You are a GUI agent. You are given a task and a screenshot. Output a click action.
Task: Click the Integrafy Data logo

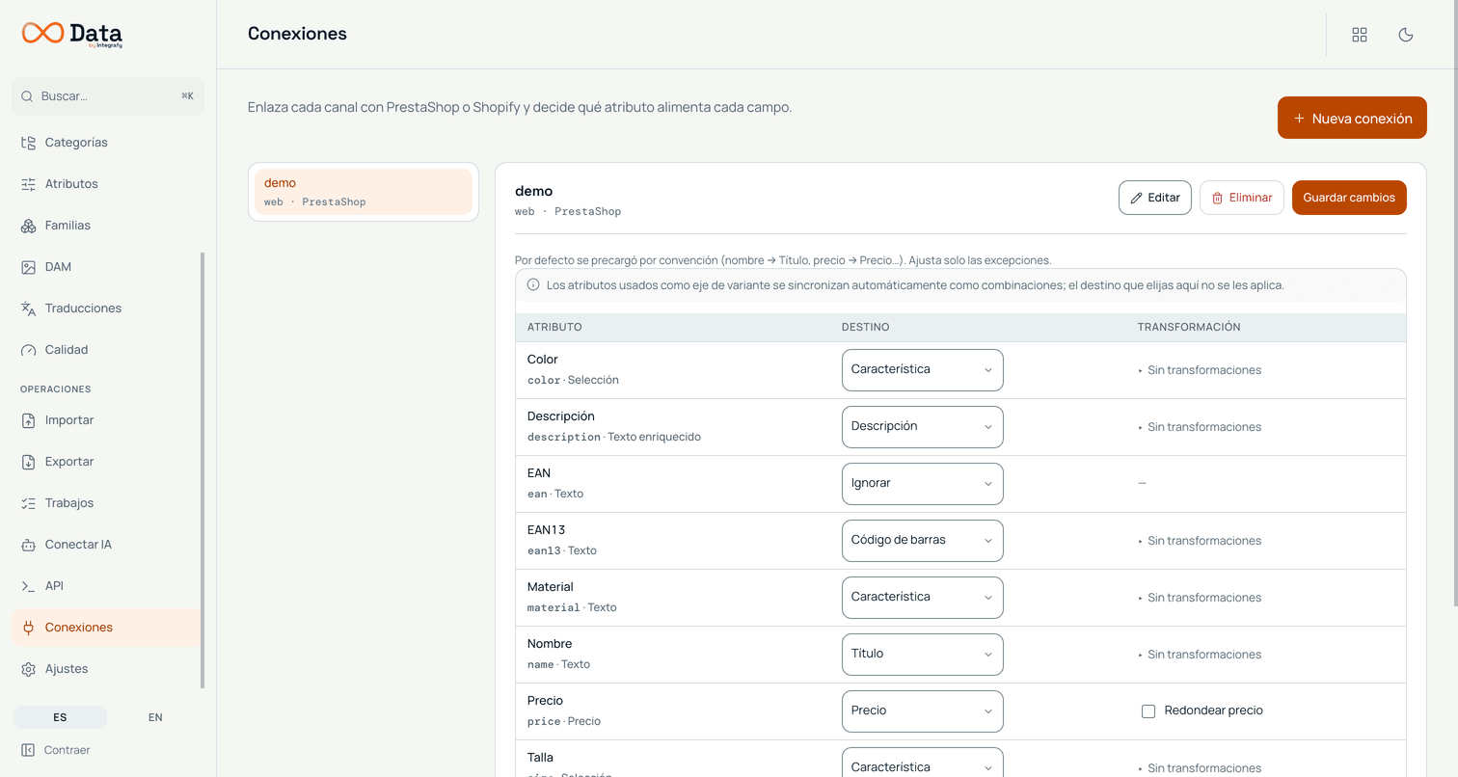pos(72,34)
